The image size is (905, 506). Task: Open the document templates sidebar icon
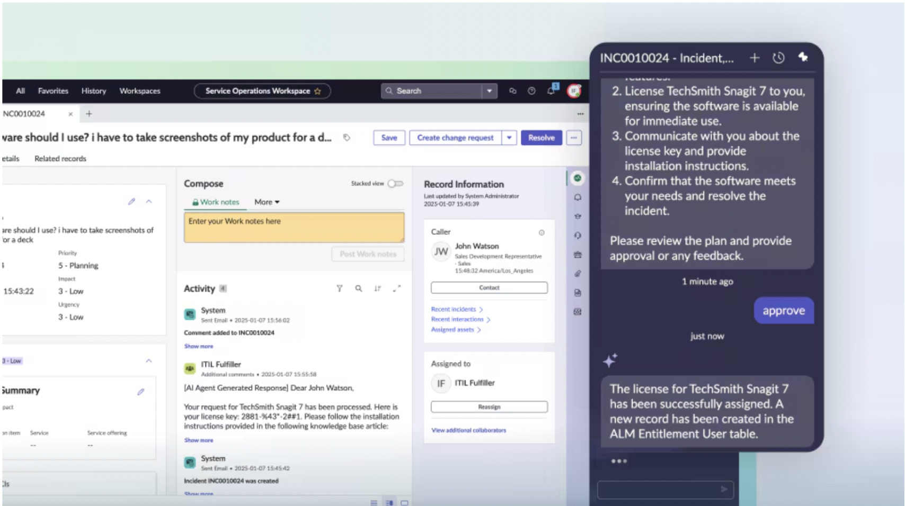coord(578,293)
